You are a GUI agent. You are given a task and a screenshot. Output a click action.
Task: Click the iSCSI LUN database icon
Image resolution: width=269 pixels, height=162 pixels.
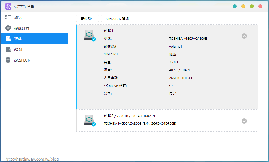point(8,60)
